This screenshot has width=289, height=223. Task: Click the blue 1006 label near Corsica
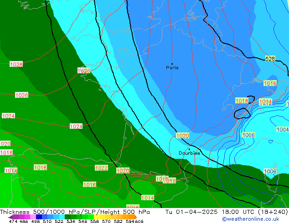pyautogui.click(x=270, y=172)
